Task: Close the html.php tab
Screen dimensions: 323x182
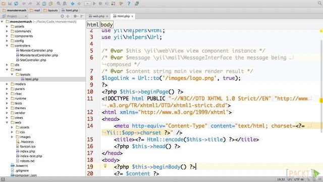Action: 132,16
